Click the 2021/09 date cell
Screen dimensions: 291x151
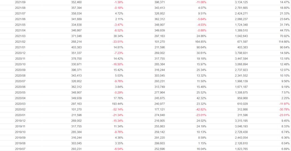click(x=20, y=2)
